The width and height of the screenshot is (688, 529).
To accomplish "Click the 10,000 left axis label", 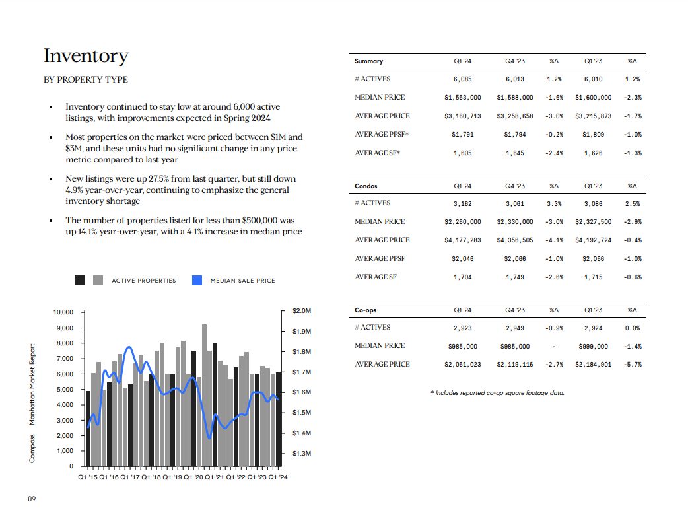I will coord(63,312).
